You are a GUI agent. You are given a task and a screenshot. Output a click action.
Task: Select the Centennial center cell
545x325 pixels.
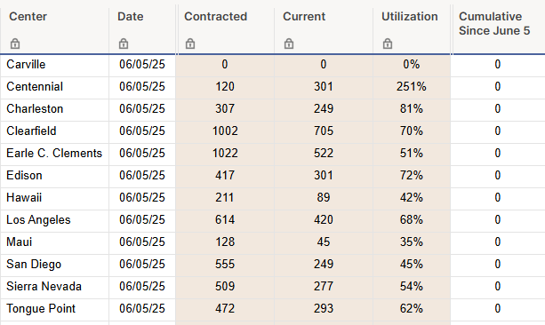point(55,86)
